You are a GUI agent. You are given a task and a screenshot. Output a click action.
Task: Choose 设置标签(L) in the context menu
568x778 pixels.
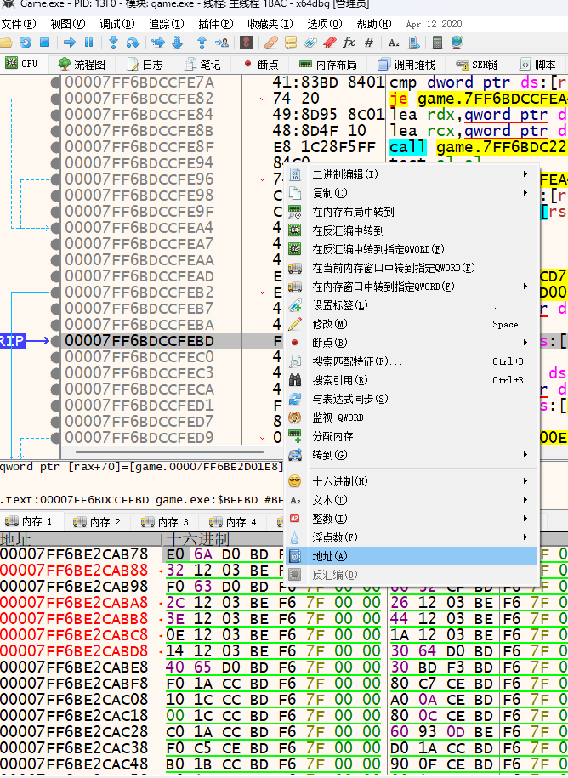pos(340,305)
